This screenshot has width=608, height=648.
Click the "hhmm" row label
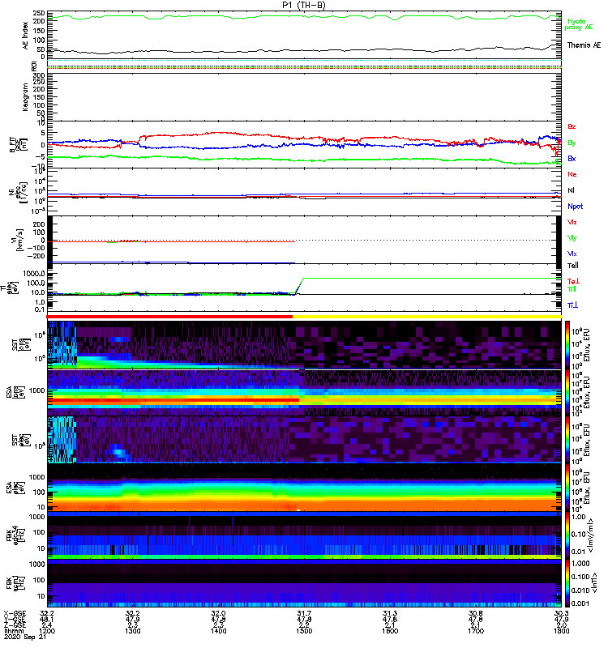(12, 631)
